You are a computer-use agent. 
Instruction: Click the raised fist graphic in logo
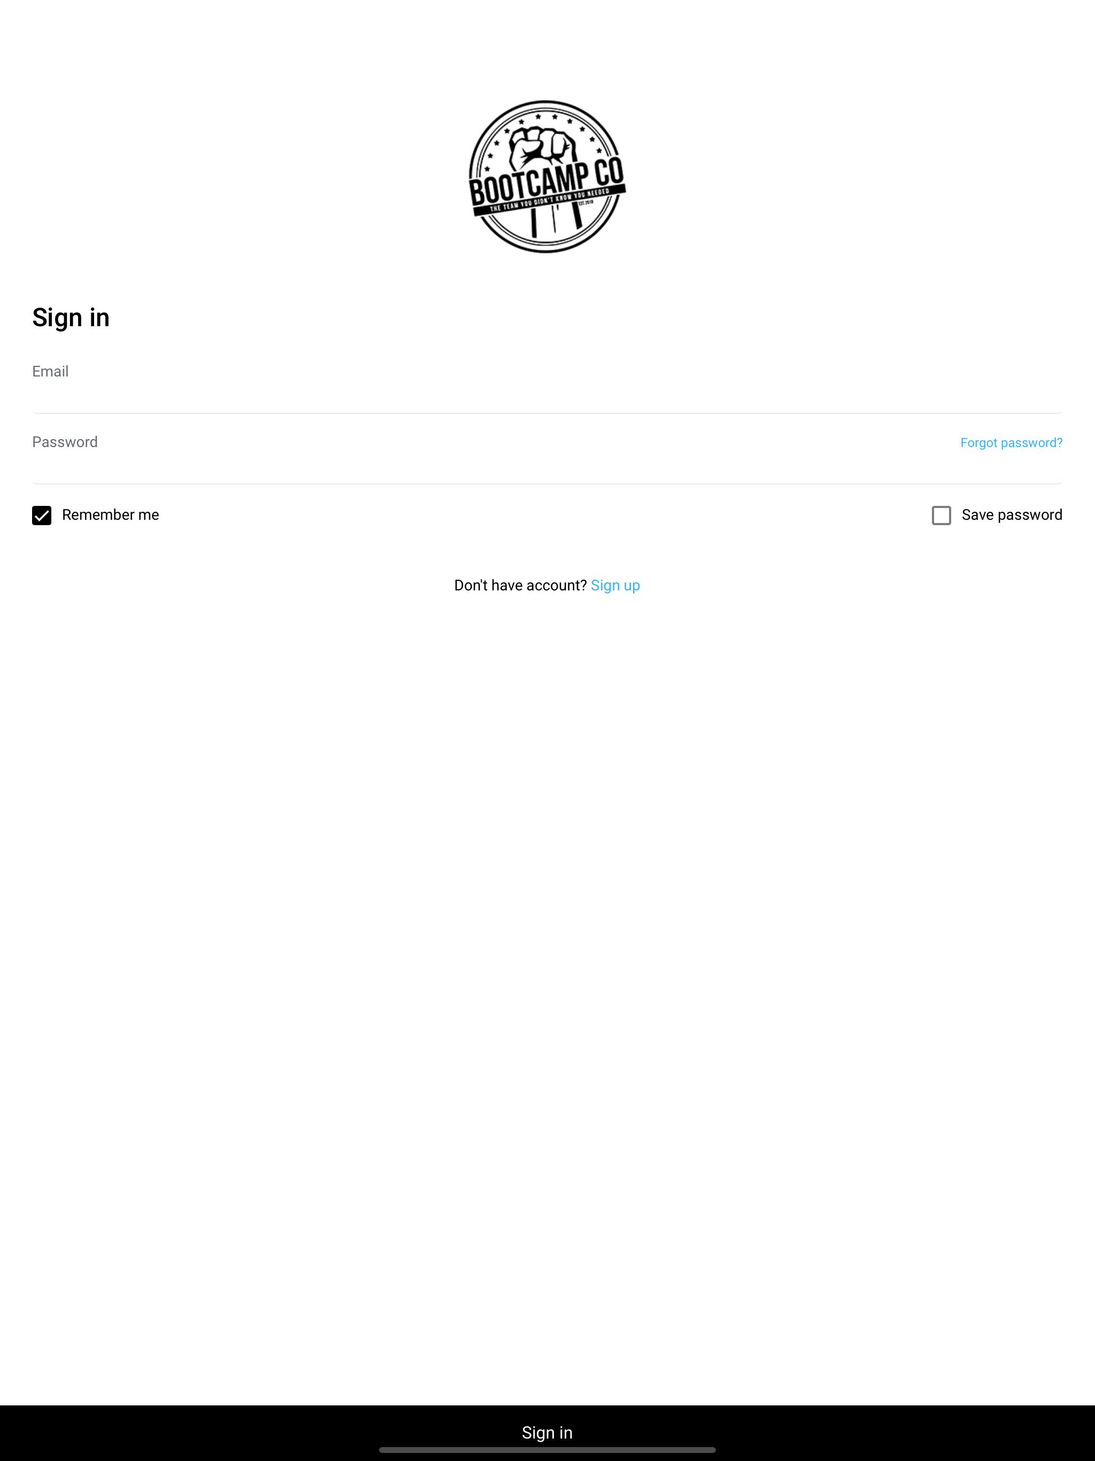click(x=543, y=149)
